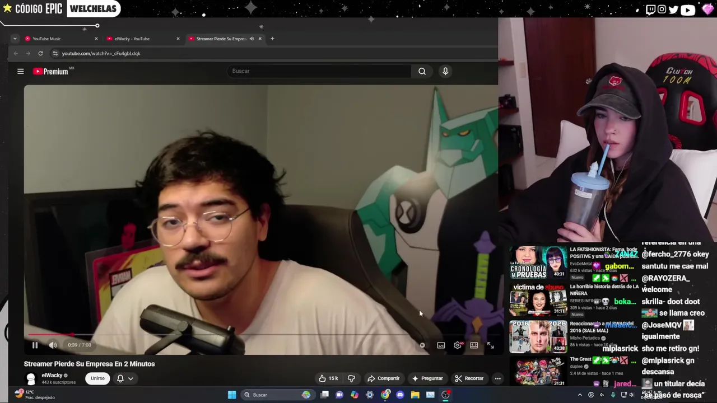Open the 2016 vs 2026 reaction thumbnail
The width and height of the screenshot is (717, 403).
click(538, 336)
